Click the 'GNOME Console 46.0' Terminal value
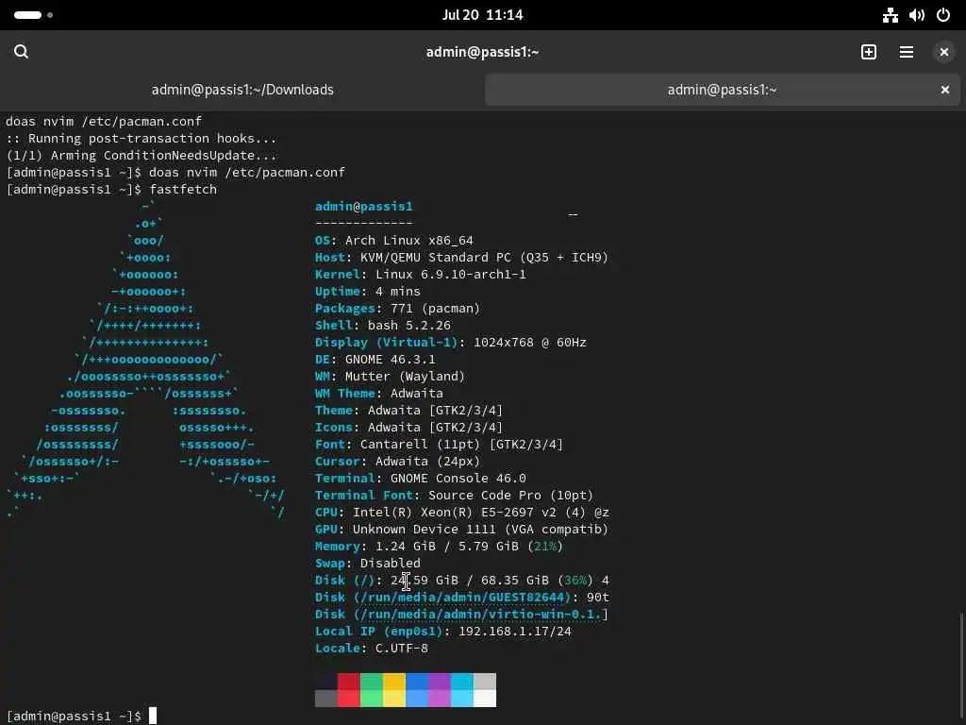 coord(458,479)
